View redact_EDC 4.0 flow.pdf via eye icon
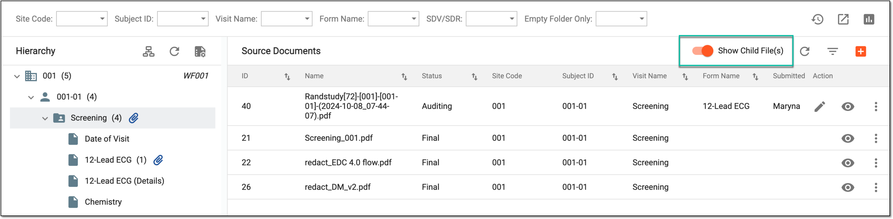 coord(848,163)
